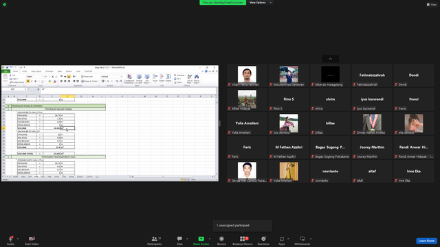Open the Page Layout ribbon tab
440x247 pixels.
(x=36, y=71)
